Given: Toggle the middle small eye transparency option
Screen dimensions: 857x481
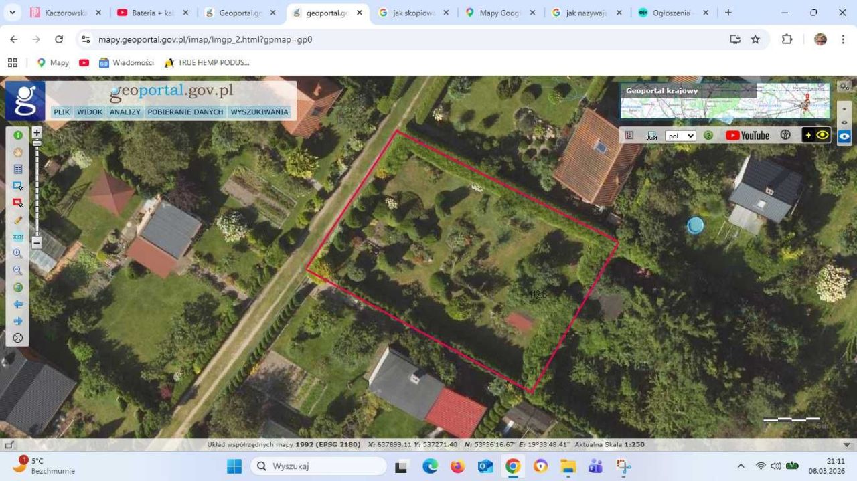Looking at the screenshot, I should 844,122.
